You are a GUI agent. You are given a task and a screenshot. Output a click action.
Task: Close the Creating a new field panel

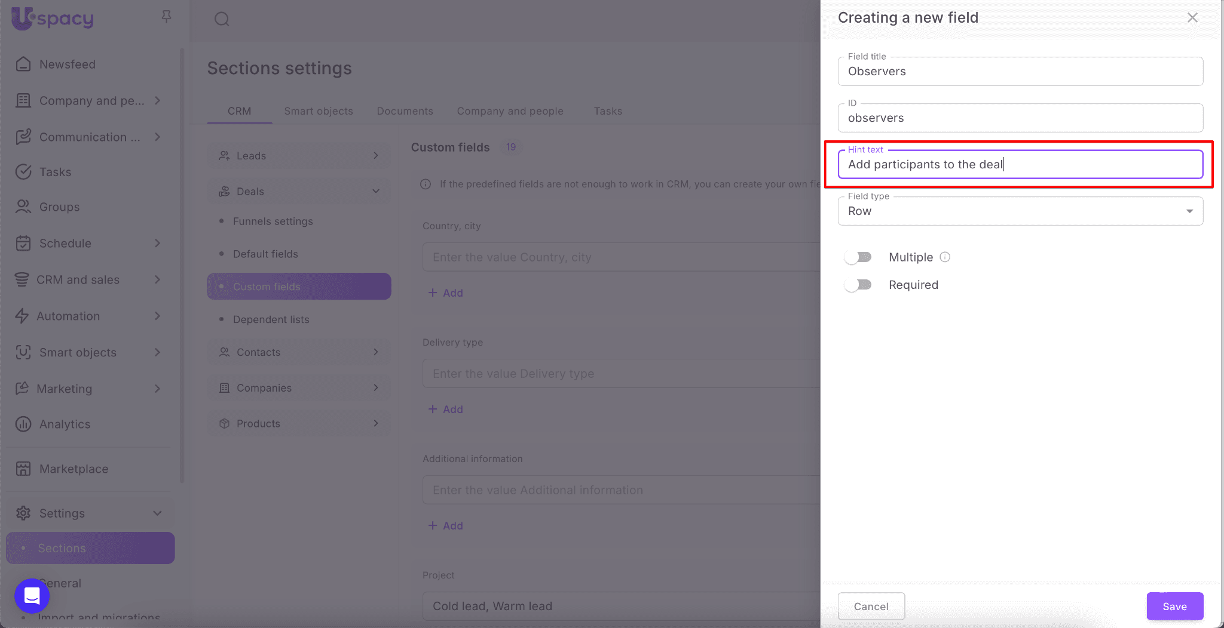pyautogui.click(x=1192, y=18)
